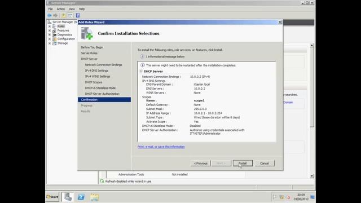Launch PowerShell from taskbar
This screenshot has width=361, height=203.
click(x=81, y=197)
